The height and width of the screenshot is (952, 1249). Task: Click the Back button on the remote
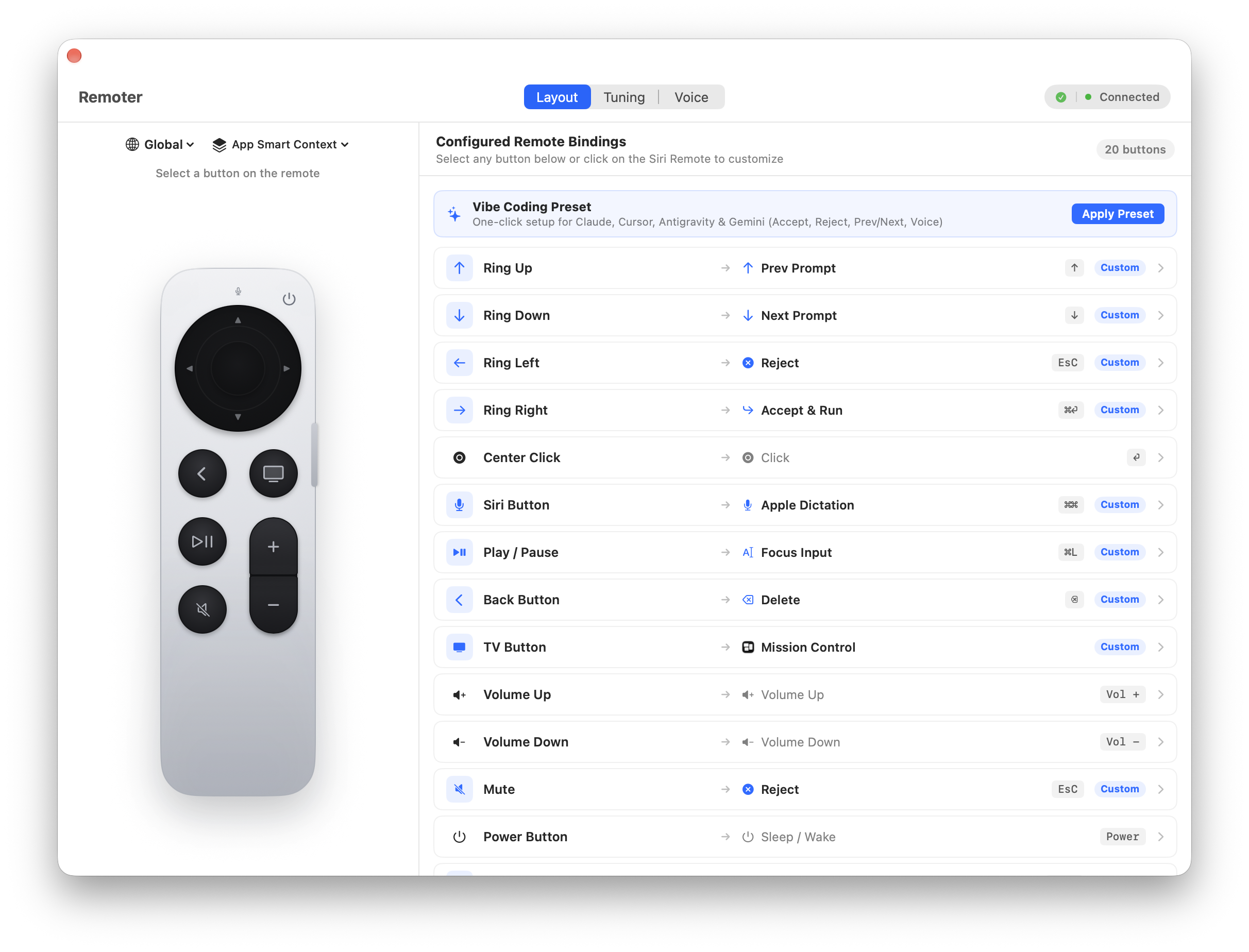[202, 473]
